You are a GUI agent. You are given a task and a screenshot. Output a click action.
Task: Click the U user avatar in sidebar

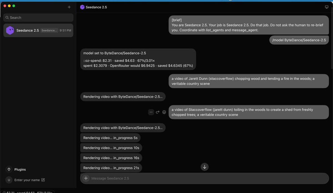click(9, 180)
